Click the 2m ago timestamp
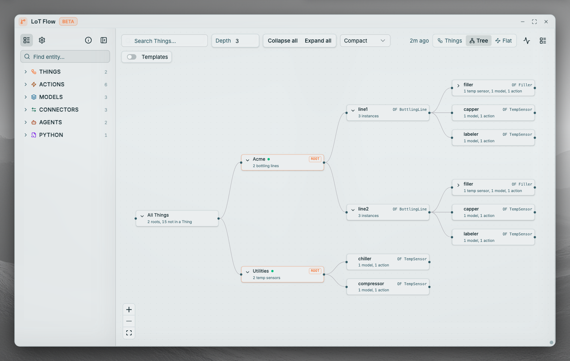 tap(419, 41)
